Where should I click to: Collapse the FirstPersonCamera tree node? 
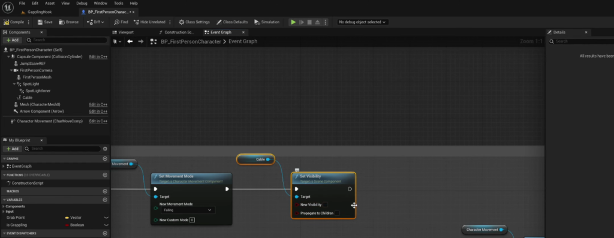(11, 71)
